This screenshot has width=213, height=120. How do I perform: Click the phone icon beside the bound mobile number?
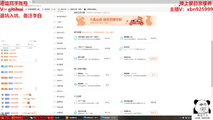click(x=76, y=38)
